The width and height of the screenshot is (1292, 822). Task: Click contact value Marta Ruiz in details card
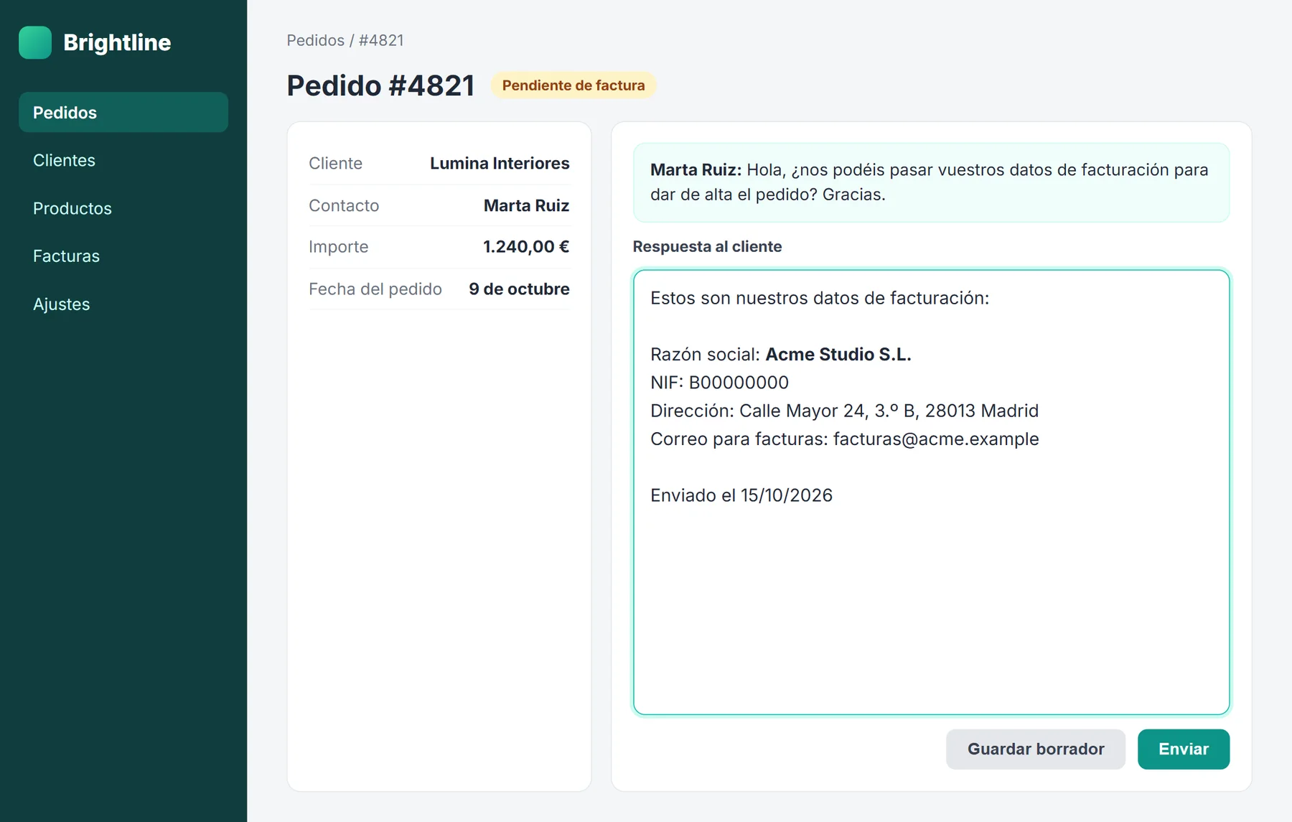pos(526,205)
